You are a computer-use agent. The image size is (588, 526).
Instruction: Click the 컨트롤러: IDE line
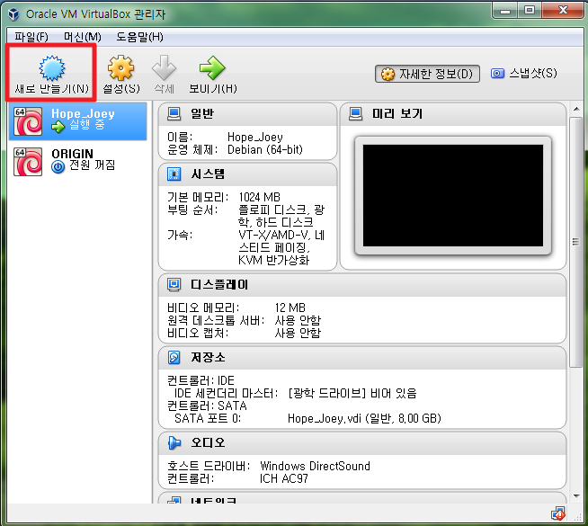pyautogui.click(x=200, y=380)
